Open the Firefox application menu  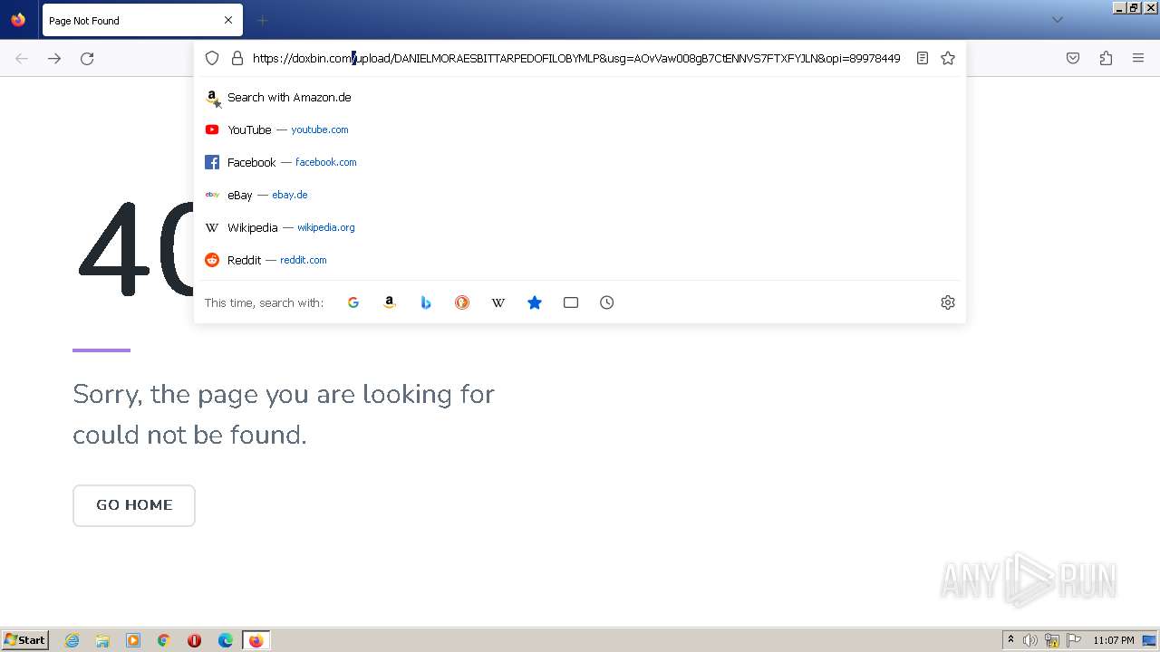click(x=1138, y=58)
